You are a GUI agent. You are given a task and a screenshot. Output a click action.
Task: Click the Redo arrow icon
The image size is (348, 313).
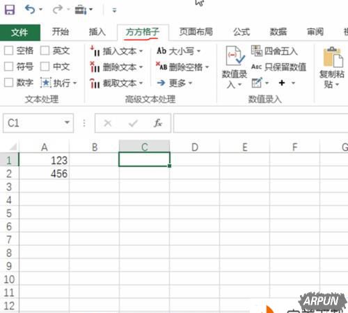[x=57, y=10]
